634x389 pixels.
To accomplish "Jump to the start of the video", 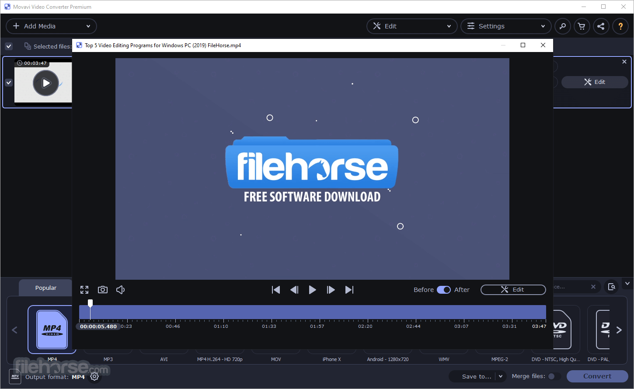I will (x=276, y=290).
